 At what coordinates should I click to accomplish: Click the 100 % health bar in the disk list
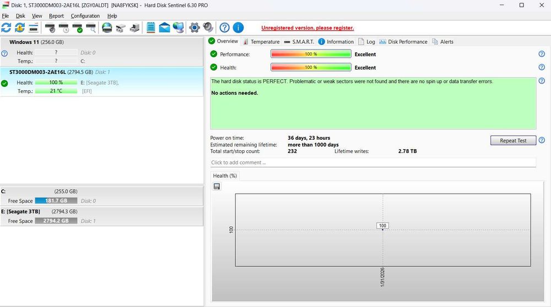[x=56, y=83]
